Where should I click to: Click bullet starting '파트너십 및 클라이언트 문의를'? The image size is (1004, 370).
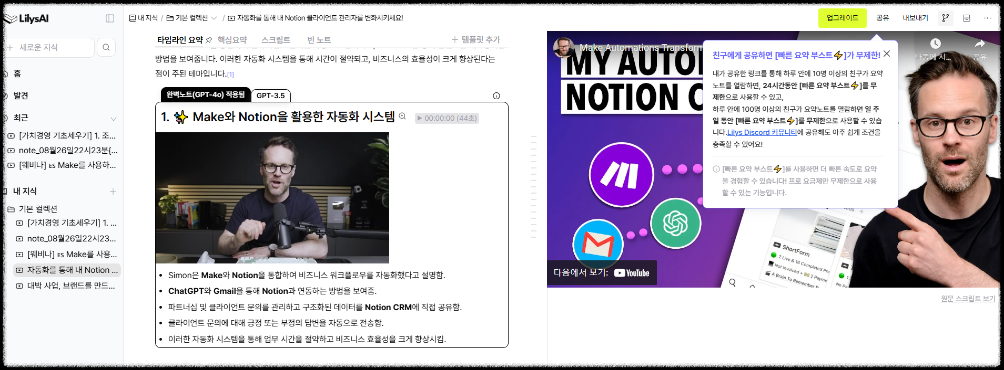click(315, 307)
